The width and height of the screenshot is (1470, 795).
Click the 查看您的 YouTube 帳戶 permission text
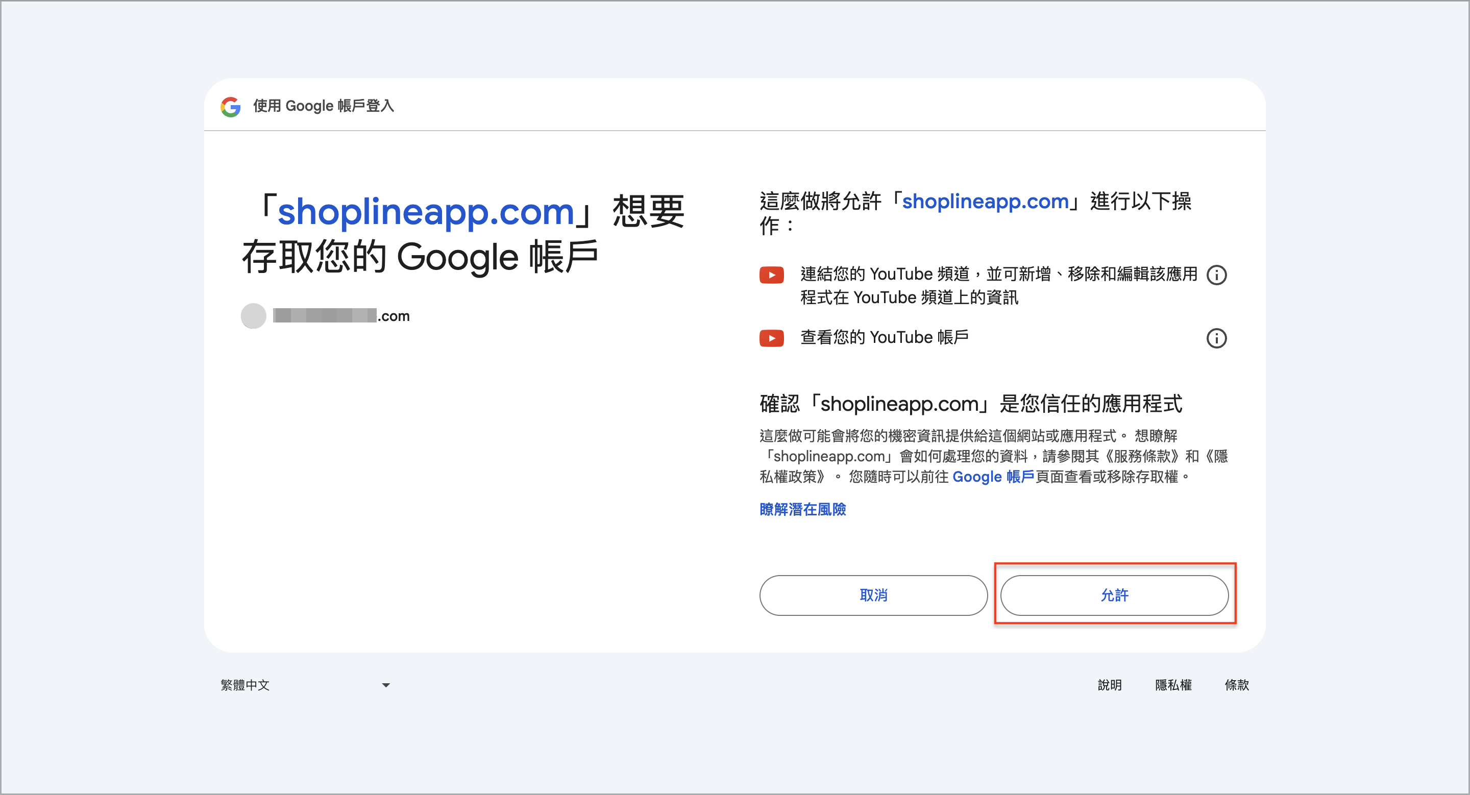click(x=884, y=338)
